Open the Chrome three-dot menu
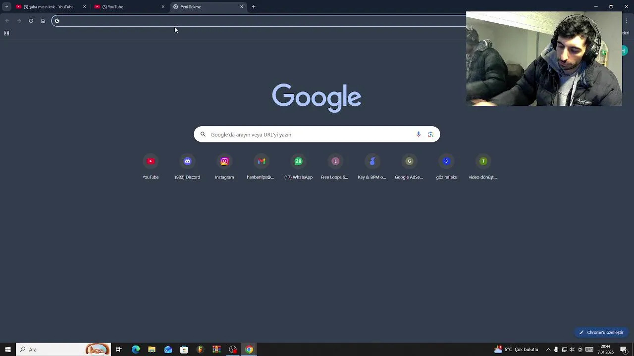634x356 pixels. pos(627,21)
